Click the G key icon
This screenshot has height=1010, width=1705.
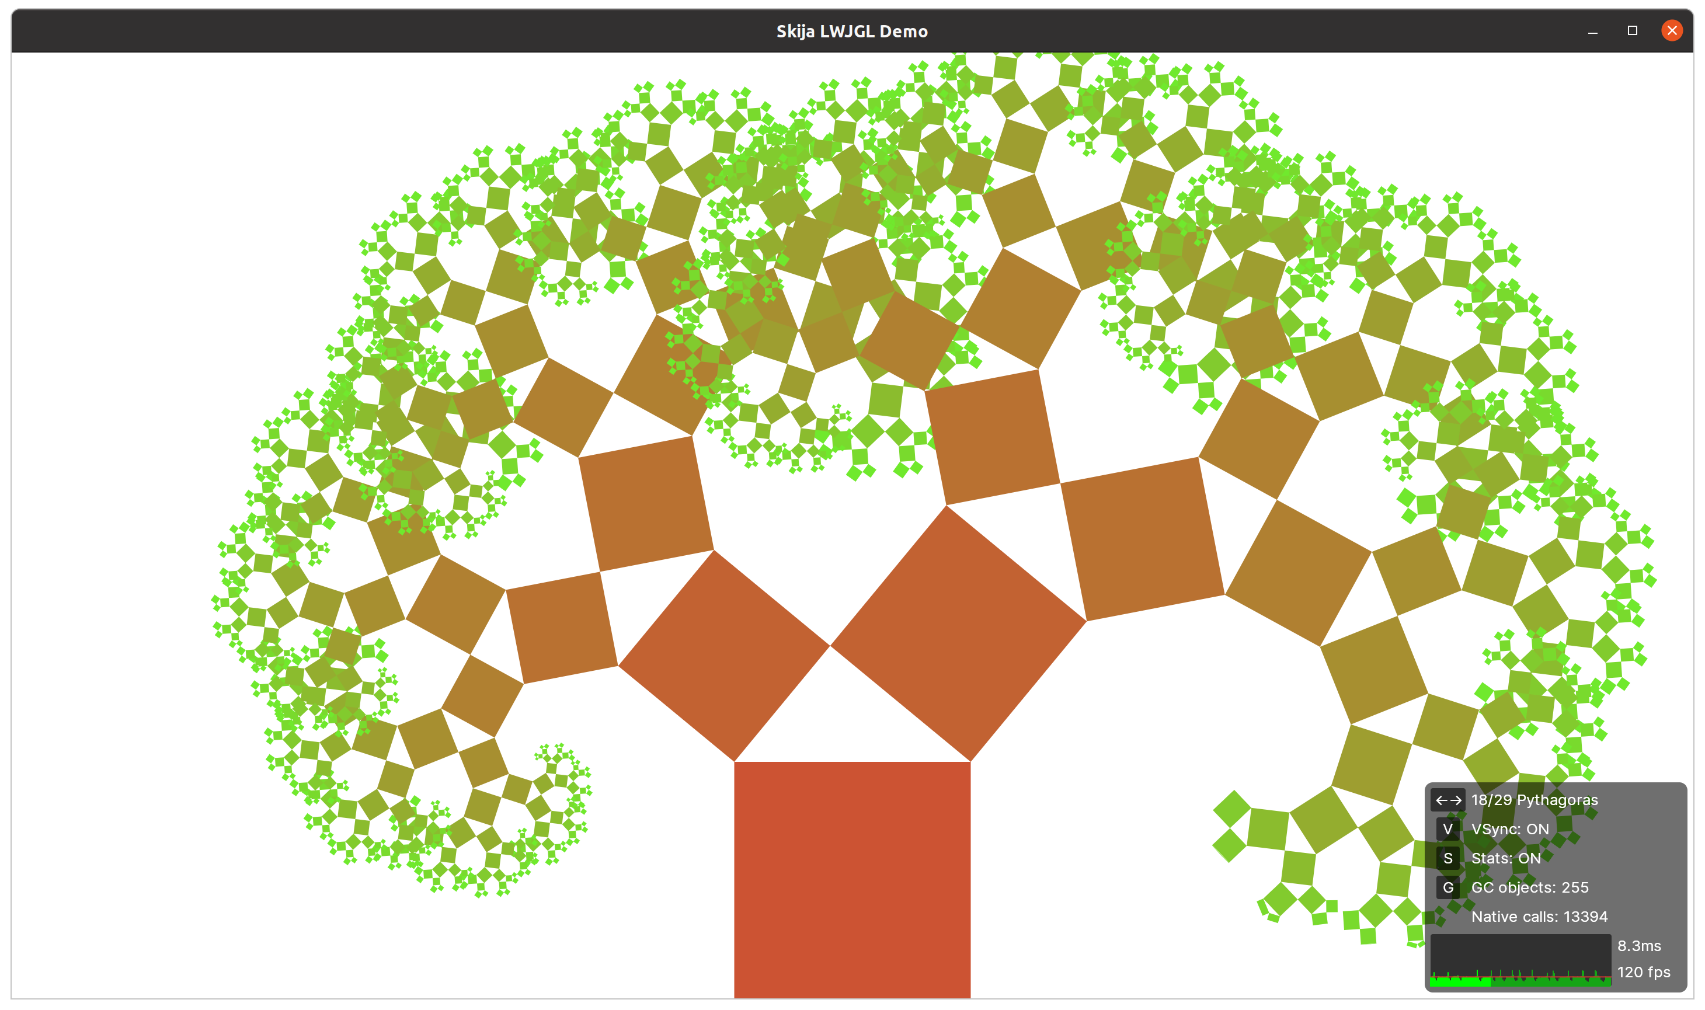click(1447, 887)
